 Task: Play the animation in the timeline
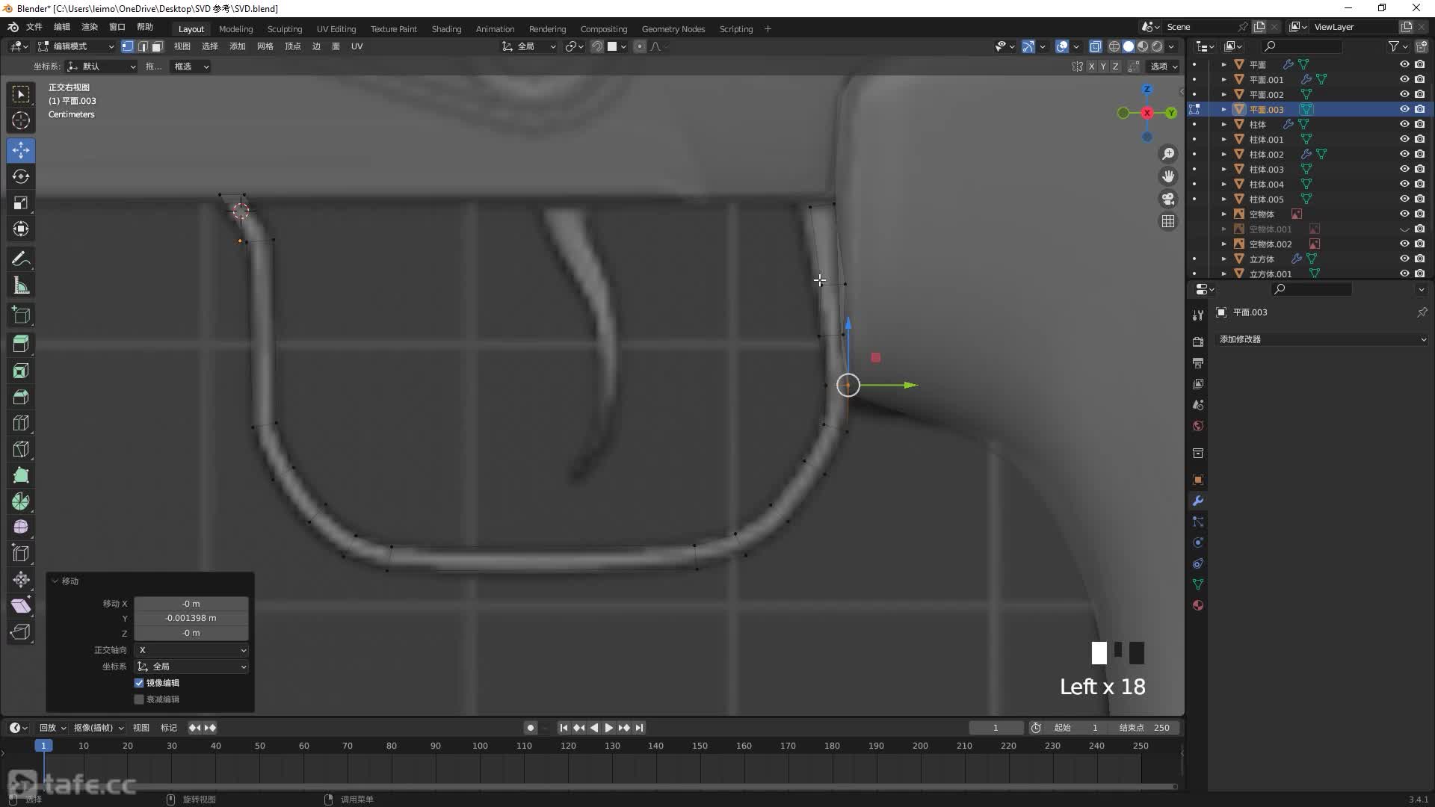(x=609, y=728)
